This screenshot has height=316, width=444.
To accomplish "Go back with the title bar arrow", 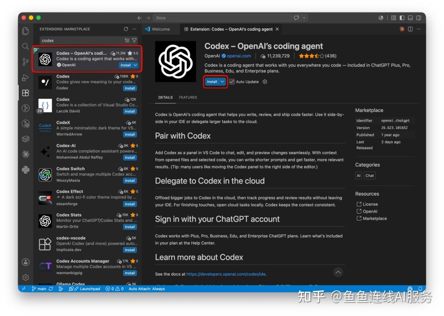I will pos(140,18).
